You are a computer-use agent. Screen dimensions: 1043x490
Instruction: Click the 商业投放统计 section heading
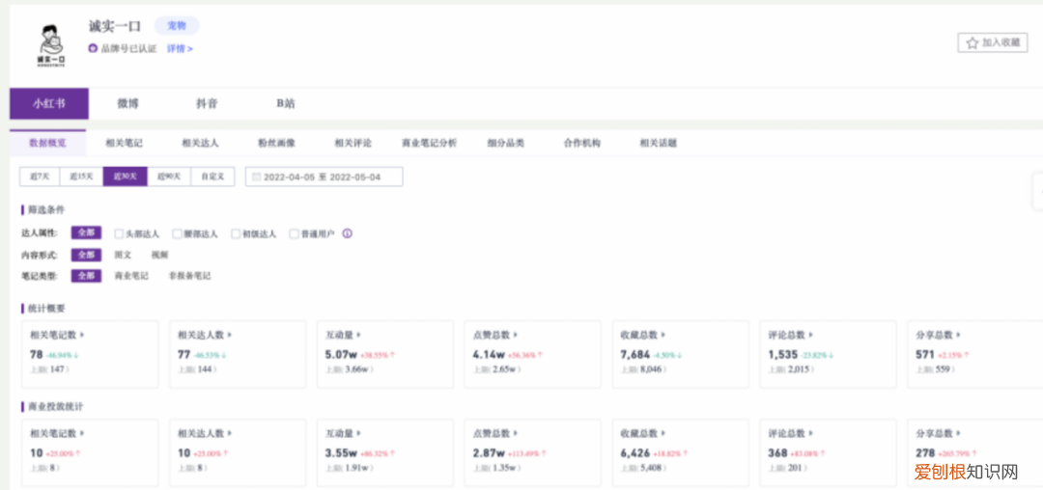55,406
